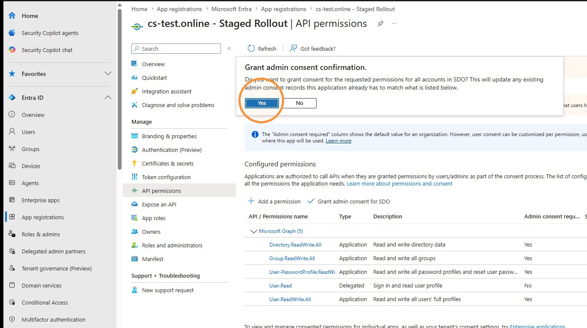Click the plus icon for Add a permission

(251, 201)
